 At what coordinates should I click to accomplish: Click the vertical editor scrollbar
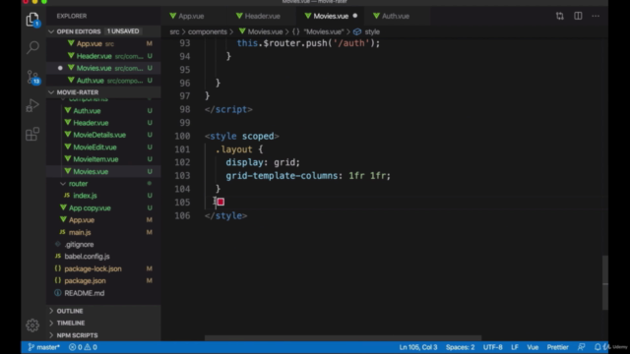click(x=605, y=283)
